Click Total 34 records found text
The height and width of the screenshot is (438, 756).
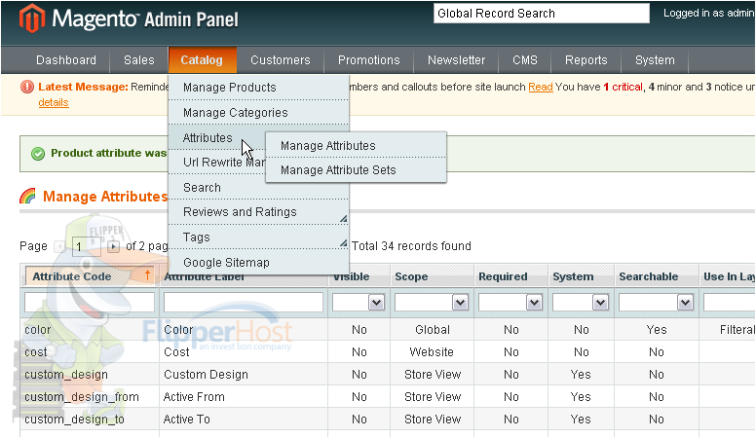411,246
